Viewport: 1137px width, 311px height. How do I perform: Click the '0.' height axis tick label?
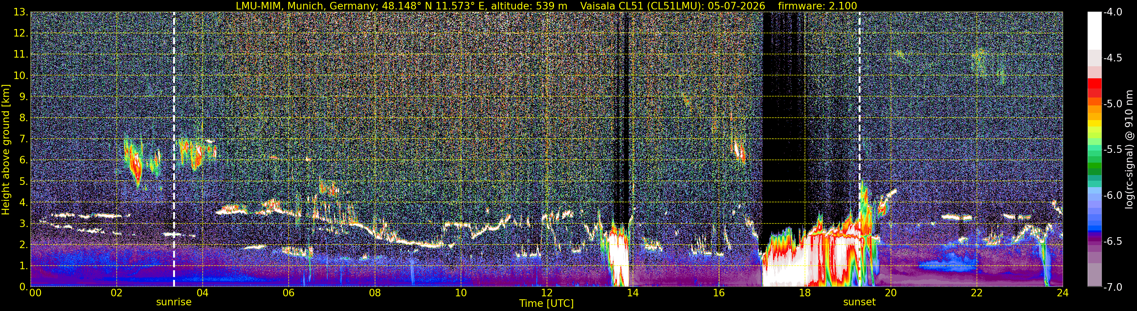(24, 287)
